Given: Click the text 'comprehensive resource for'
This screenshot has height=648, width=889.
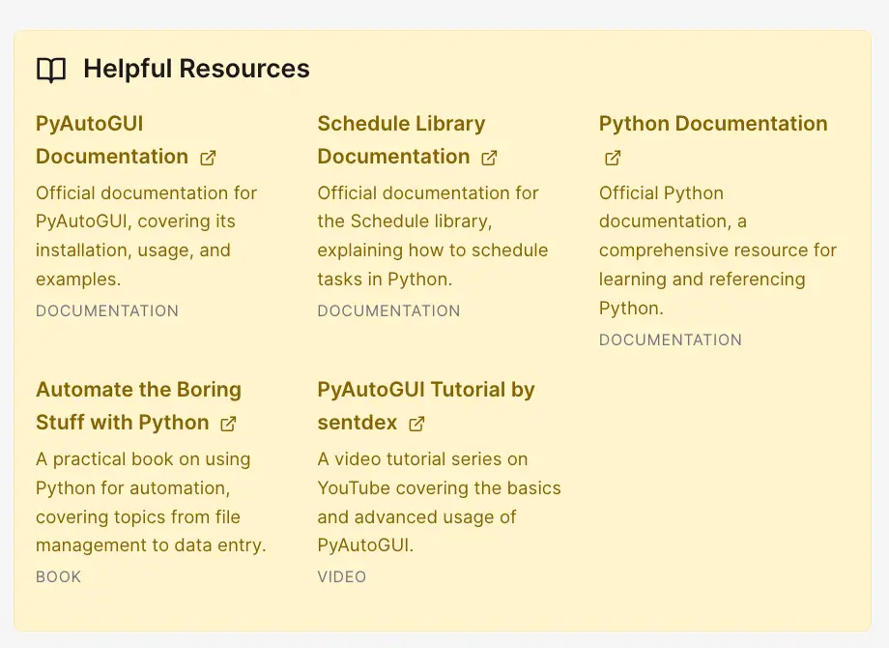Looking at the screenshot, I should tap(718, 250).
